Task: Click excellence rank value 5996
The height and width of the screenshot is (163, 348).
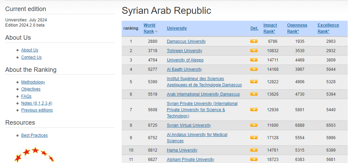Action: pos(331,137)
